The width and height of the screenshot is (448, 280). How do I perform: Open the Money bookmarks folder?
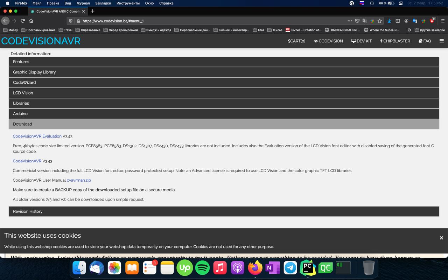(x=10, y=30)
